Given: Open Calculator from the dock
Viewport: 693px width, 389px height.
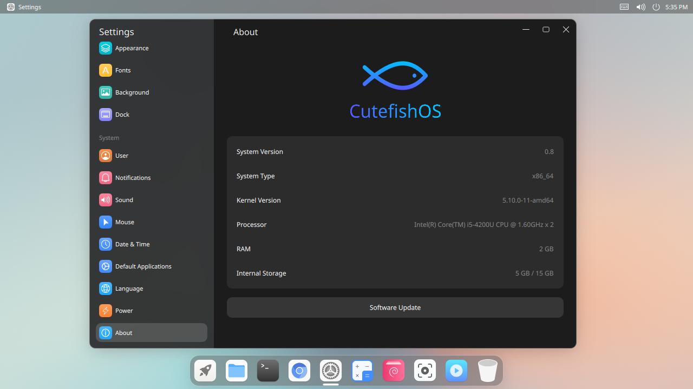Looking at the screenshot, I should pos(362,371).
